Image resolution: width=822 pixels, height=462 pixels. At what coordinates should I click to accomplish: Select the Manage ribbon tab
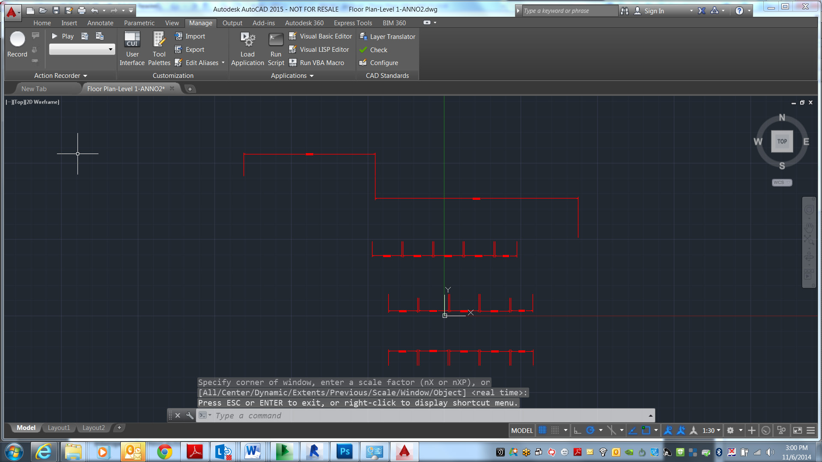200,23
